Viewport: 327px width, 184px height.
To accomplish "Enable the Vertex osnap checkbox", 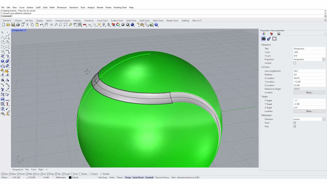I will tap(80, 174).
